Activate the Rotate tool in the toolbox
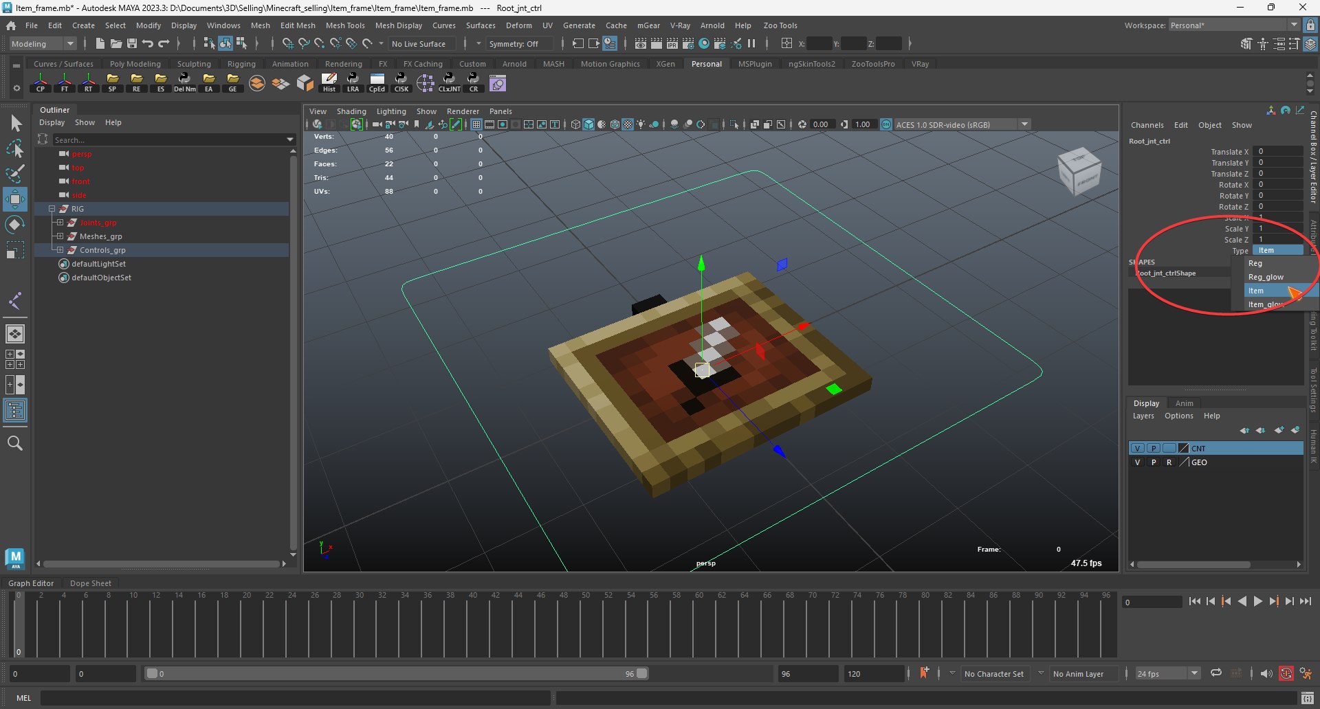1320x709 pixels. click(x=15, y=225)
